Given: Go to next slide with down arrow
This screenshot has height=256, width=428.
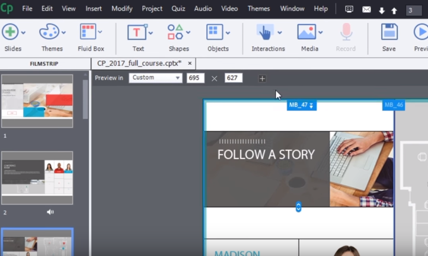Looking at the screenshot, I should point(382,11).
